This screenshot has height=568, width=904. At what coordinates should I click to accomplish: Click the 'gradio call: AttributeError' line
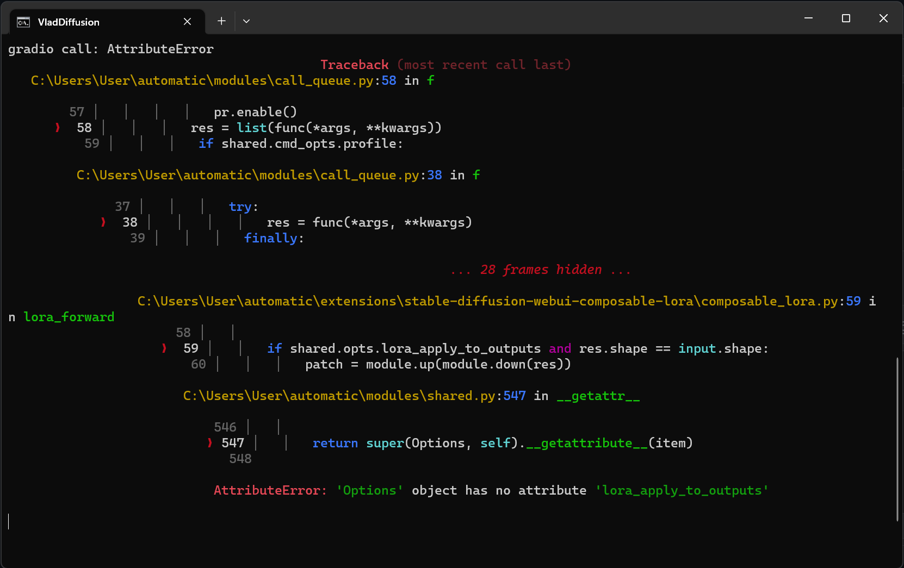(x=111, y=49)
